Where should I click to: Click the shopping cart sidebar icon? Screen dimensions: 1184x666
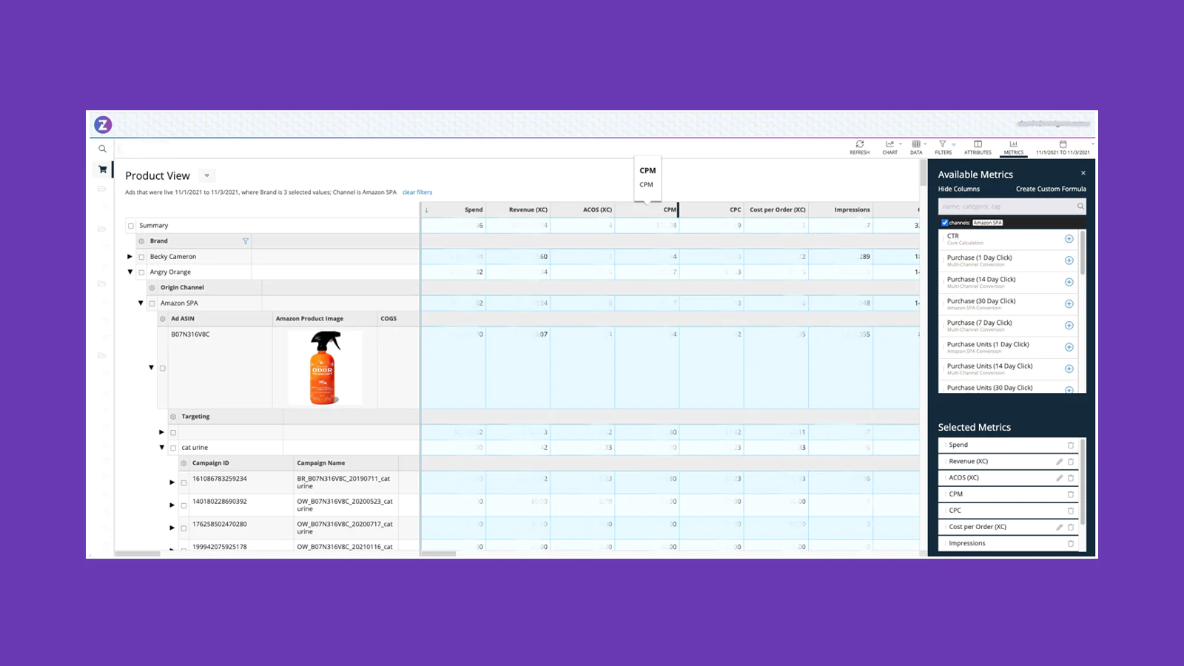102,169
